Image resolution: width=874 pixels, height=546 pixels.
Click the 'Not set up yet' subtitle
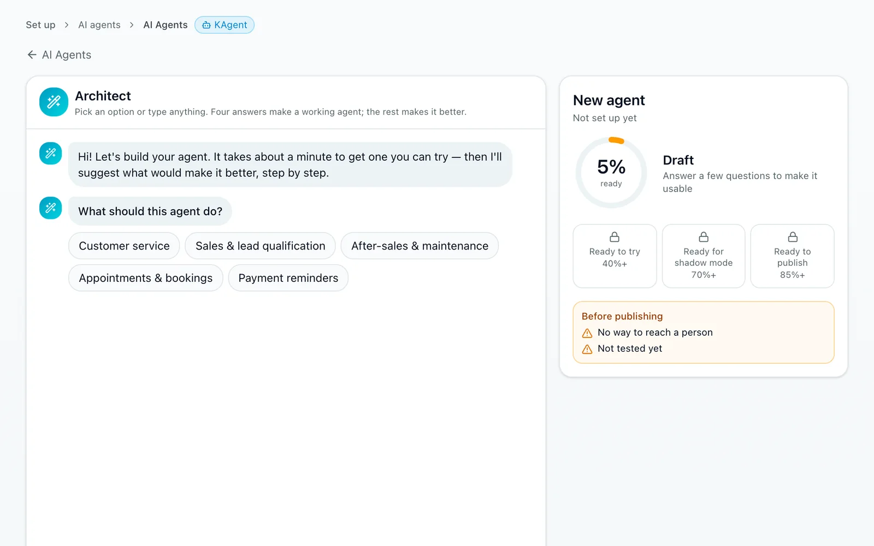[605, 118]
